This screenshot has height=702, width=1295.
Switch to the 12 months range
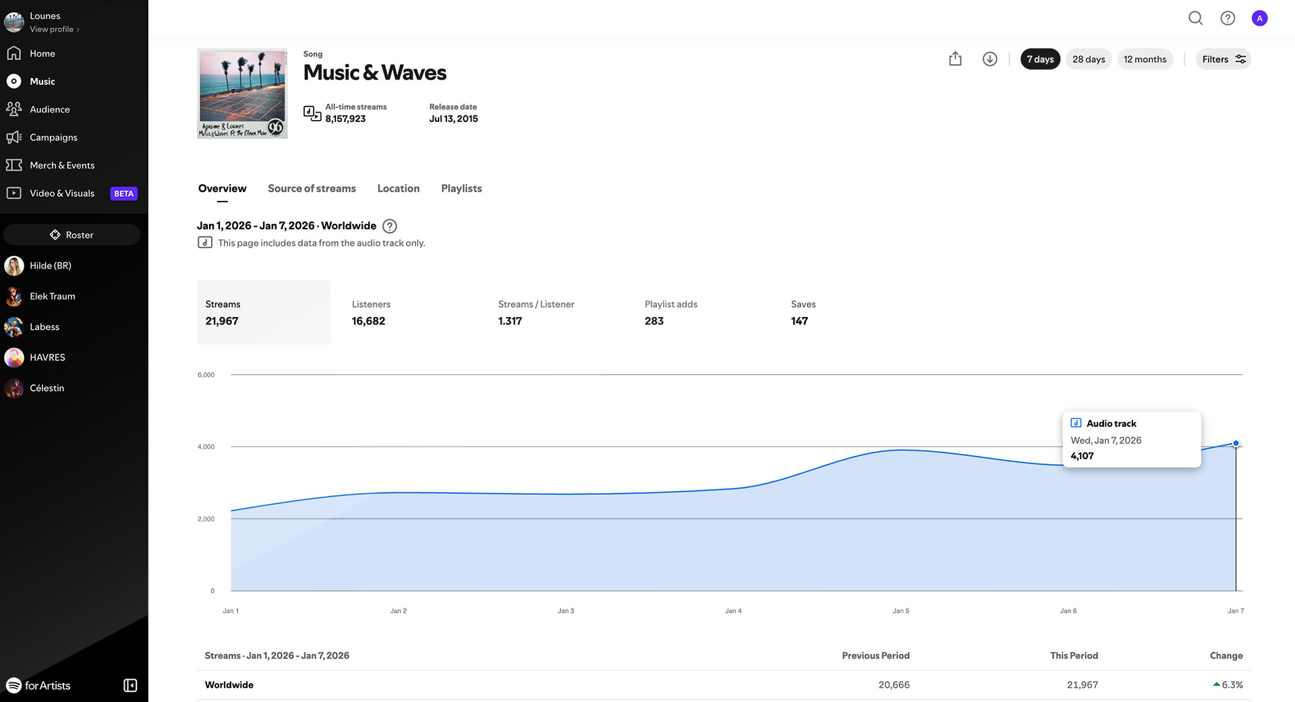[1145, 59]
